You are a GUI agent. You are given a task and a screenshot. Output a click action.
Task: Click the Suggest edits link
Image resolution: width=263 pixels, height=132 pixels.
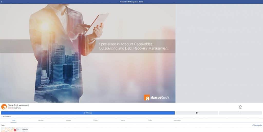(x=257, y=125)
